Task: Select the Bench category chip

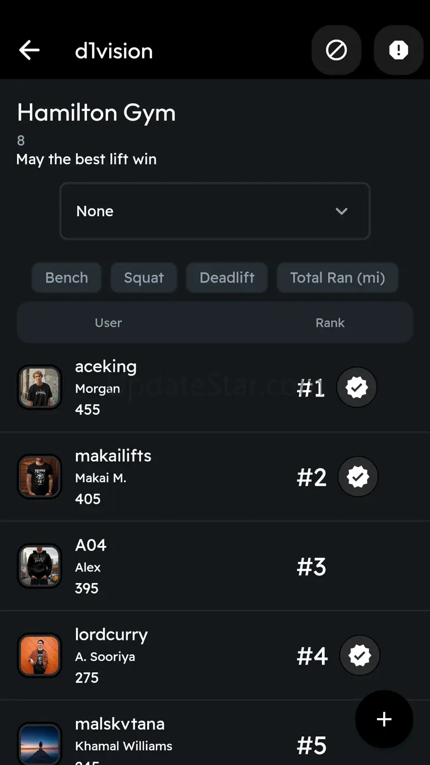Action: pos(67,277)
